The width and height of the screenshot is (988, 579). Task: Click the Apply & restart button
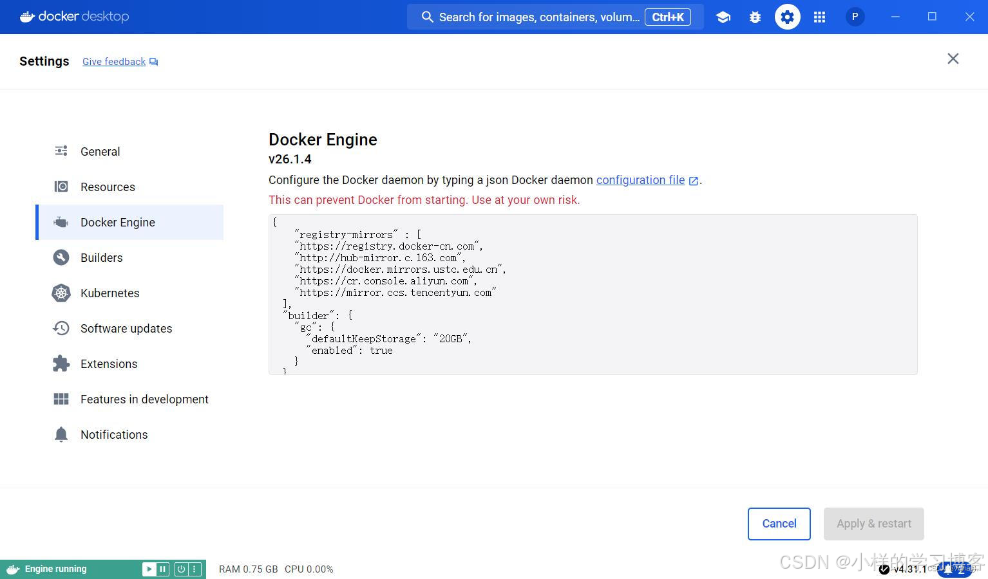(874, 524)
